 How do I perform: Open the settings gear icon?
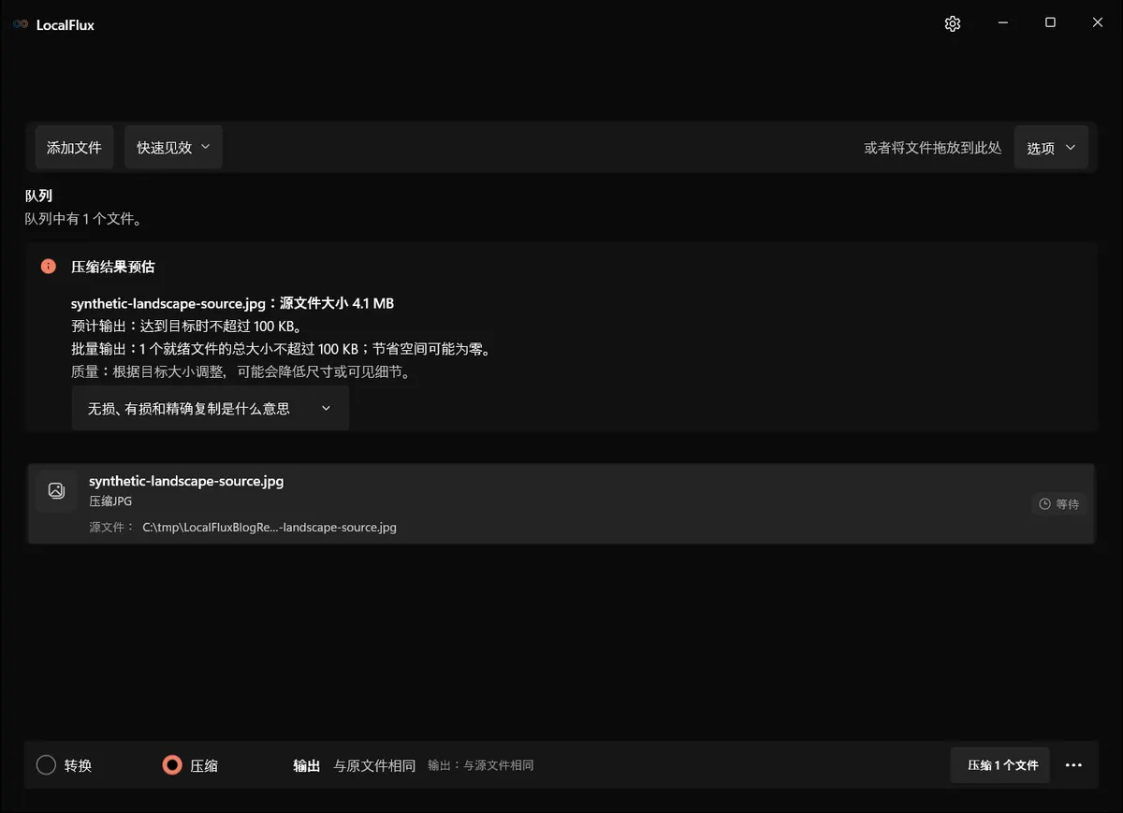[x=953, y=24]
